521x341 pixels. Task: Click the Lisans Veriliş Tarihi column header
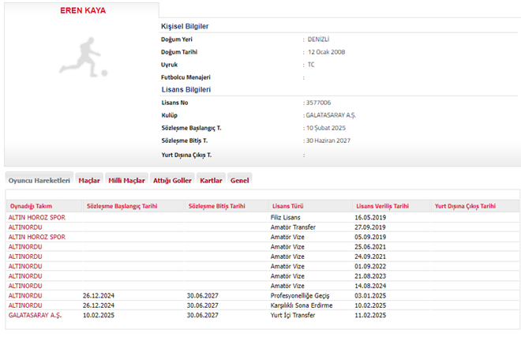coord(382,206)
